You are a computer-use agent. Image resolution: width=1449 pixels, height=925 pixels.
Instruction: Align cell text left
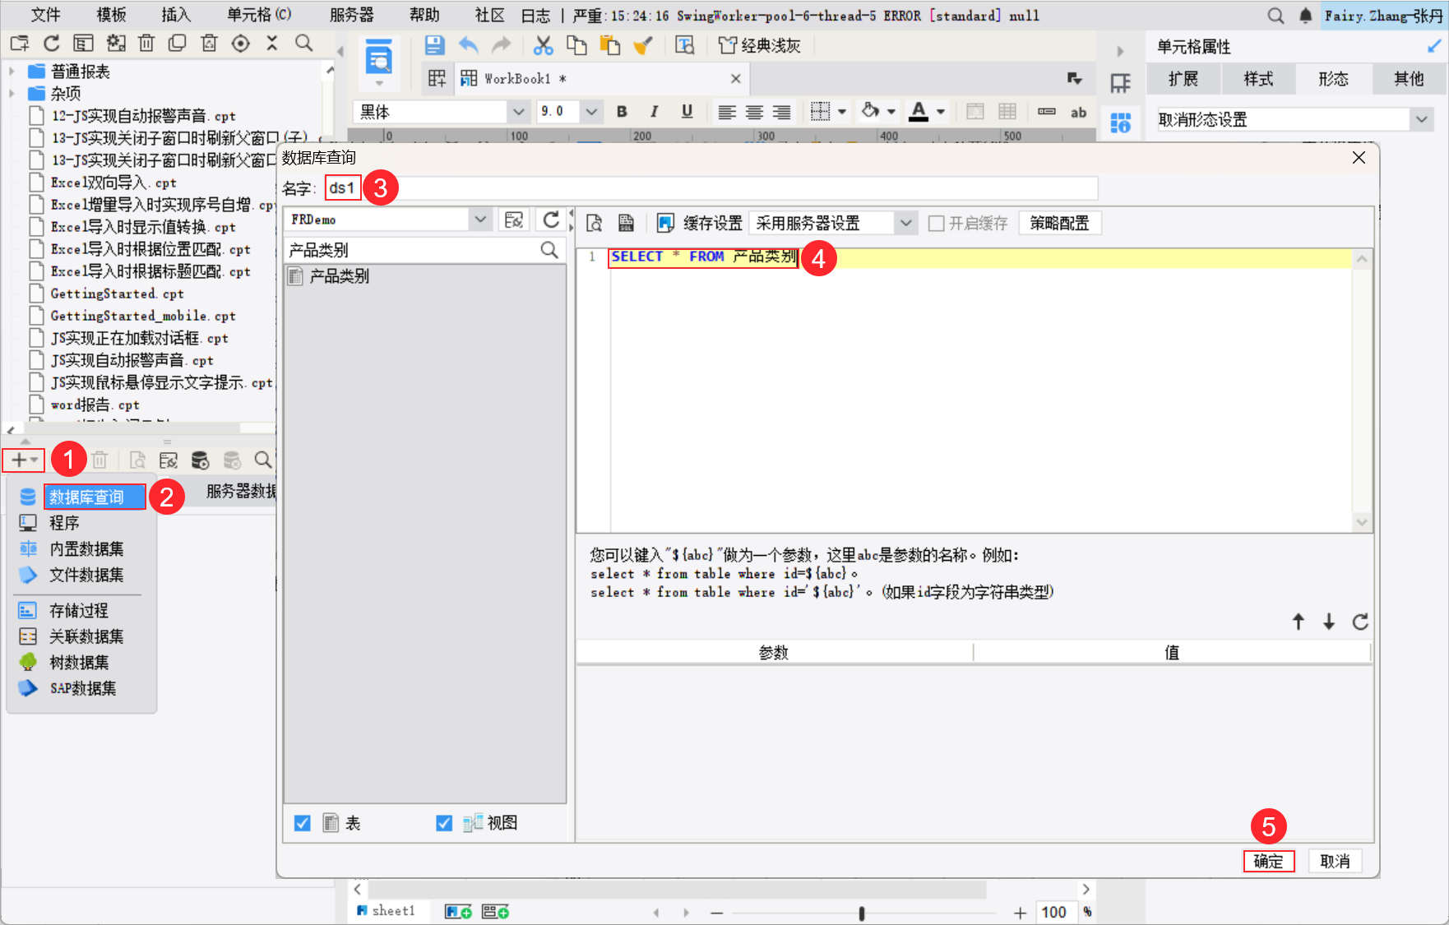[726, 112]
